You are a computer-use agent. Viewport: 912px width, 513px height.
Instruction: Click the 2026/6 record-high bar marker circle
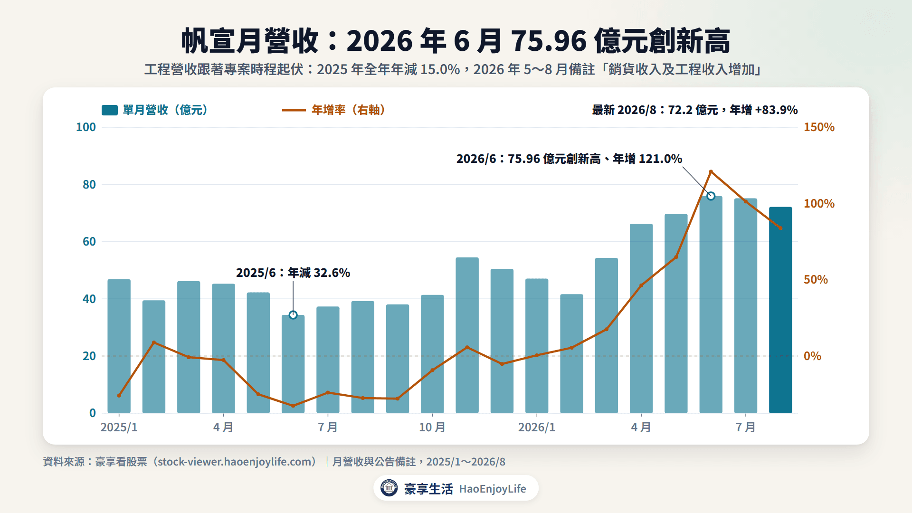(711, 196)
